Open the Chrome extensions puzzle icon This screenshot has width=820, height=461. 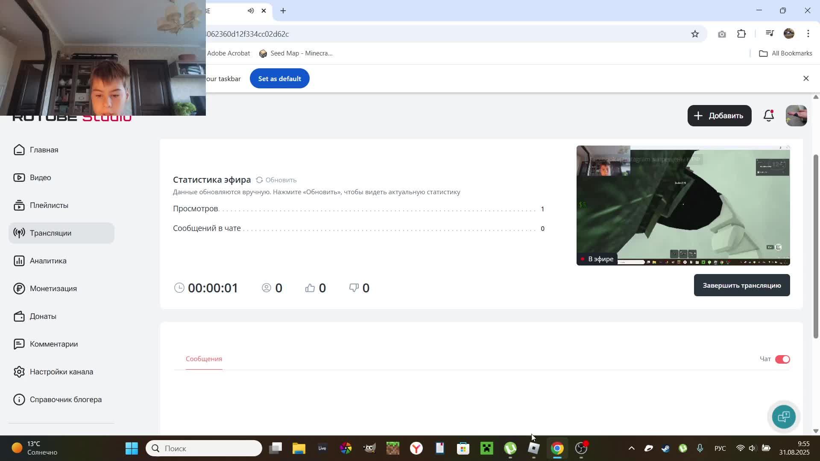[742, 34]
